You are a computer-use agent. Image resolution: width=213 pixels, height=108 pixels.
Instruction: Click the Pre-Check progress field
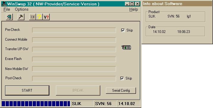[x=74, y=30]
